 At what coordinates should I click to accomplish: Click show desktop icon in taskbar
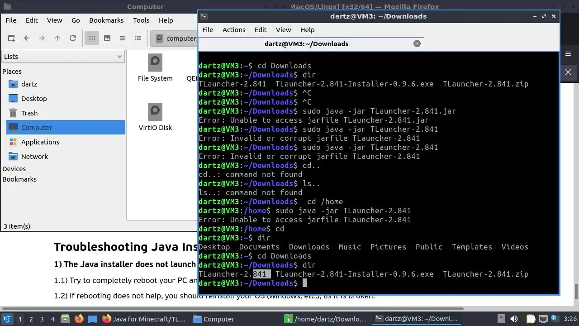(93, 319)
